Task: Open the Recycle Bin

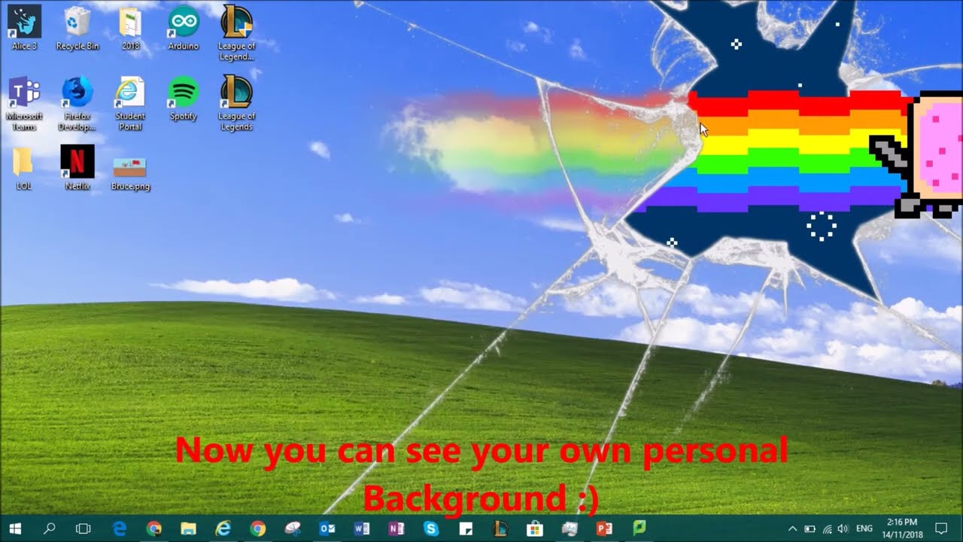Action: pos(77,28)
